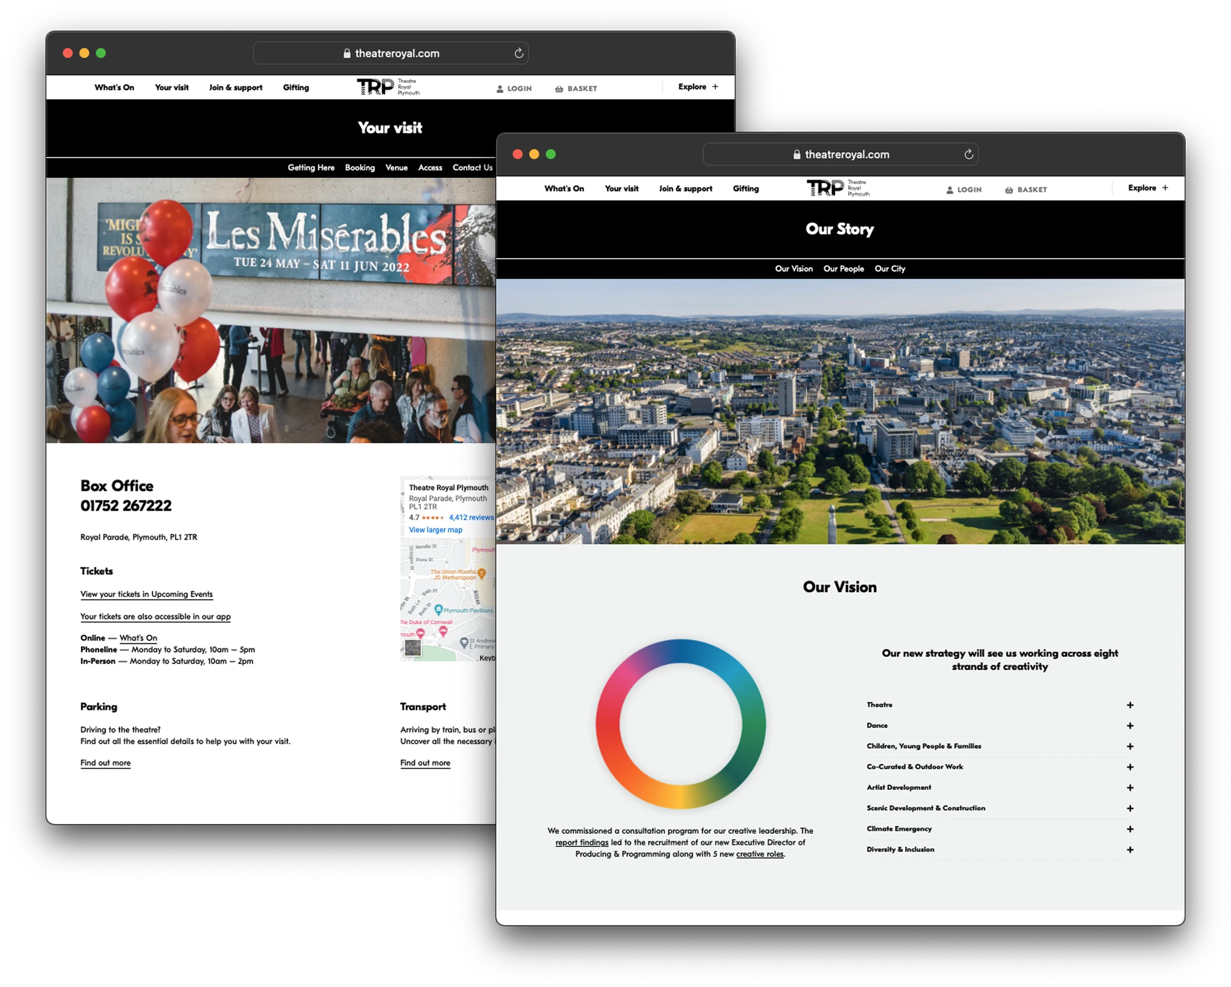This screenshot has height=987, width=1231.
Task: Close the front Our Story window
Action: coord(518,154)
